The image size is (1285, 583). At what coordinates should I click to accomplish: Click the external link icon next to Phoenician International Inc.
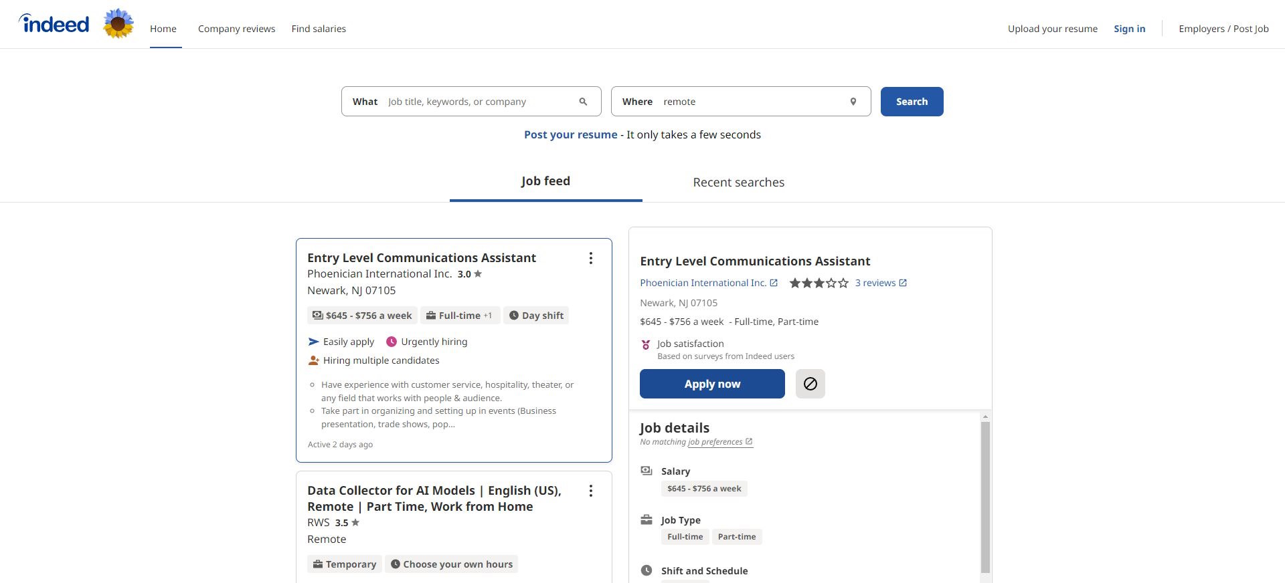pos(774,283)
